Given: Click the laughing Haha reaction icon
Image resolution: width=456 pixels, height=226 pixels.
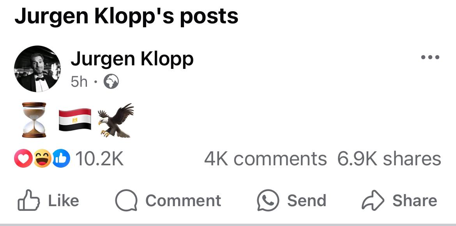Looking at the screenshot, I should click(41, 159).
